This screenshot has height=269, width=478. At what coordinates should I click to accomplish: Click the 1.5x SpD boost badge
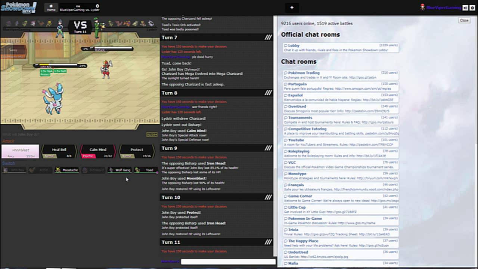[60, 71]
